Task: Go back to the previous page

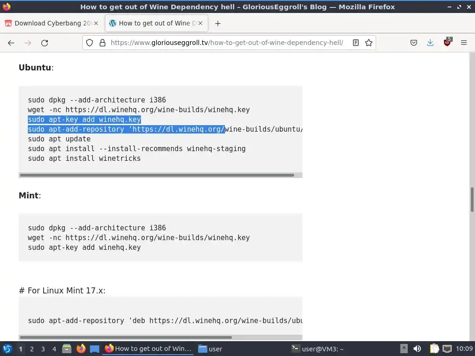Action: point(11,43)
